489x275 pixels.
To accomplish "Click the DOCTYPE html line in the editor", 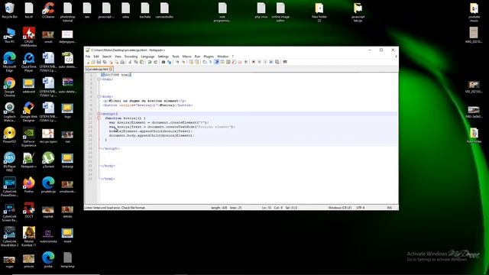I will click(x=116, y=75).
